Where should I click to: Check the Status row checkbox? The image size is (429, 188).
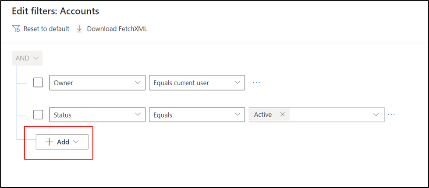(39, 115)
